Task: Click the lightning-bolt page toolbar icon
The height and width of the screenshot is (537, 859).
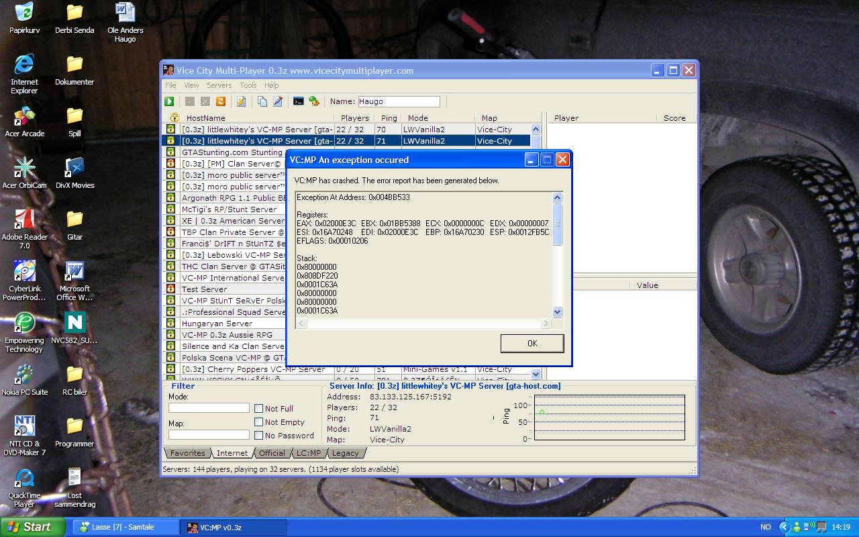Action: (x=241, y=101)
